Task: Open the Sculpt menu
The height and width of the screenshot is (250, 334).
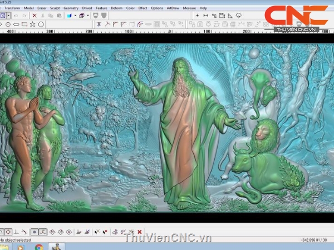Action: point(55,8)
